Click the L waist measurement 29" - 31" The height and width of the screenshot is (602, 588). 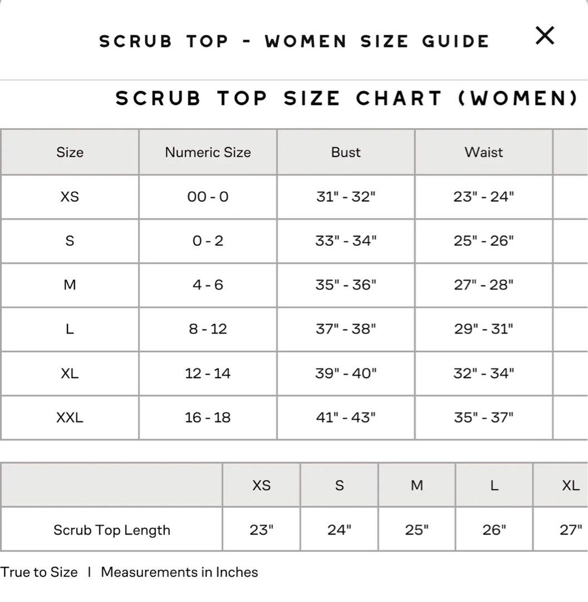pos(484,329)
